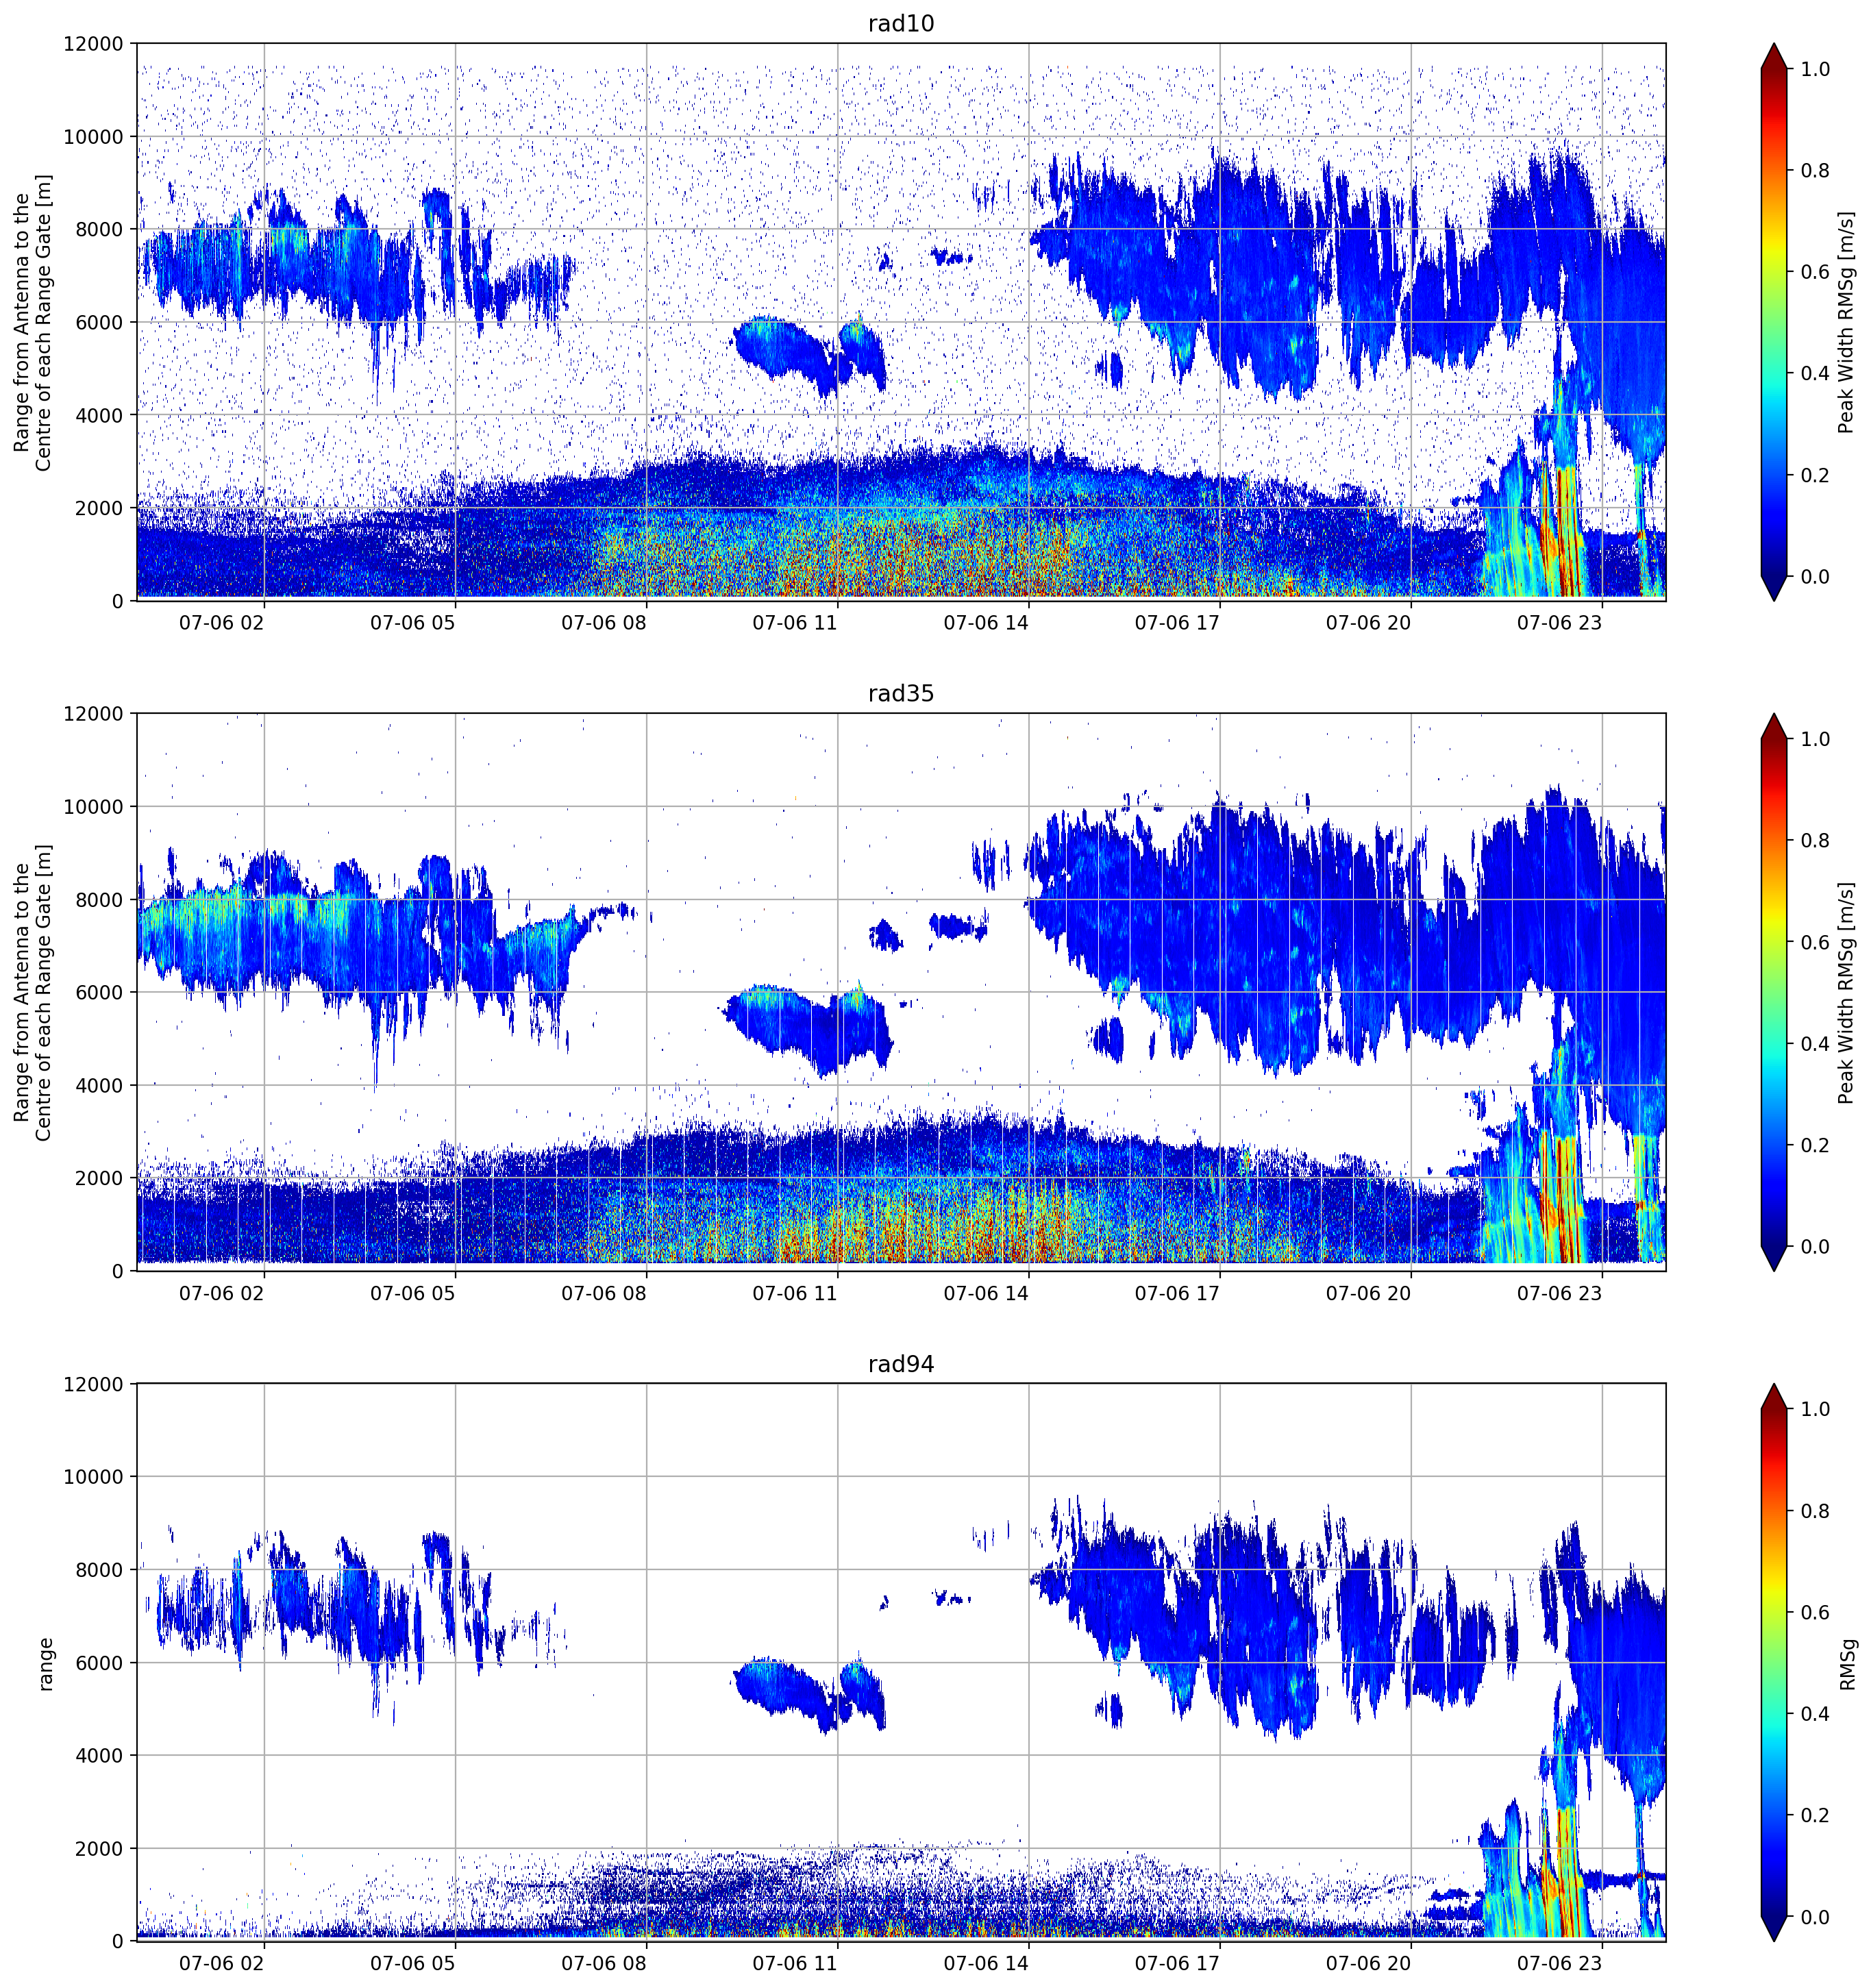Click the 4000 y-tick of rad35 plot
Screen dimensions: 1871x1988
(99, 1086)
